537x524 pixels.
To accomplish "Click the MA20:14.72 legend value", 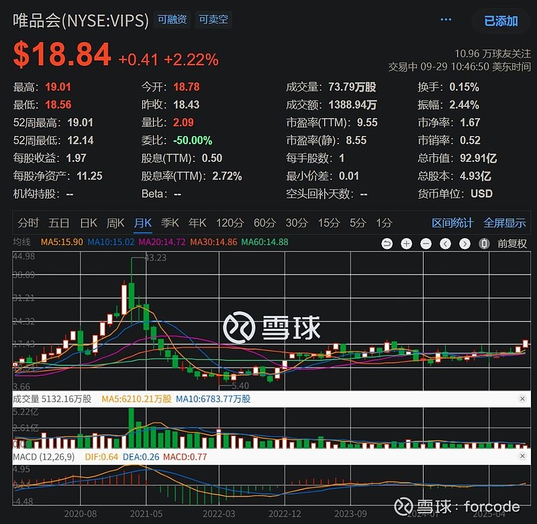I will click(162, 242).
